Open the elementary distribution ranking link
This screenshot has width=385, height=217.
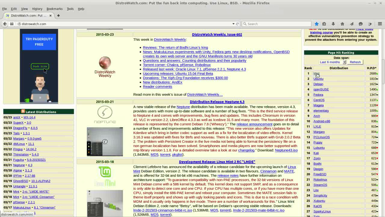pos(321,111)
